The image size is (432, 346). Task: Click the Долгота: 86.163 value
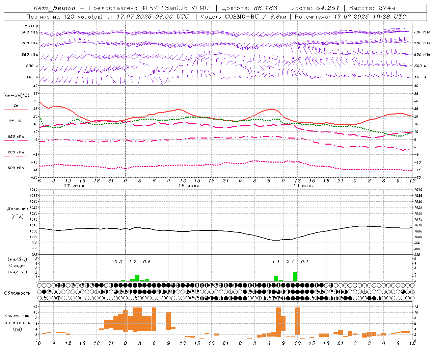(249, 8)
